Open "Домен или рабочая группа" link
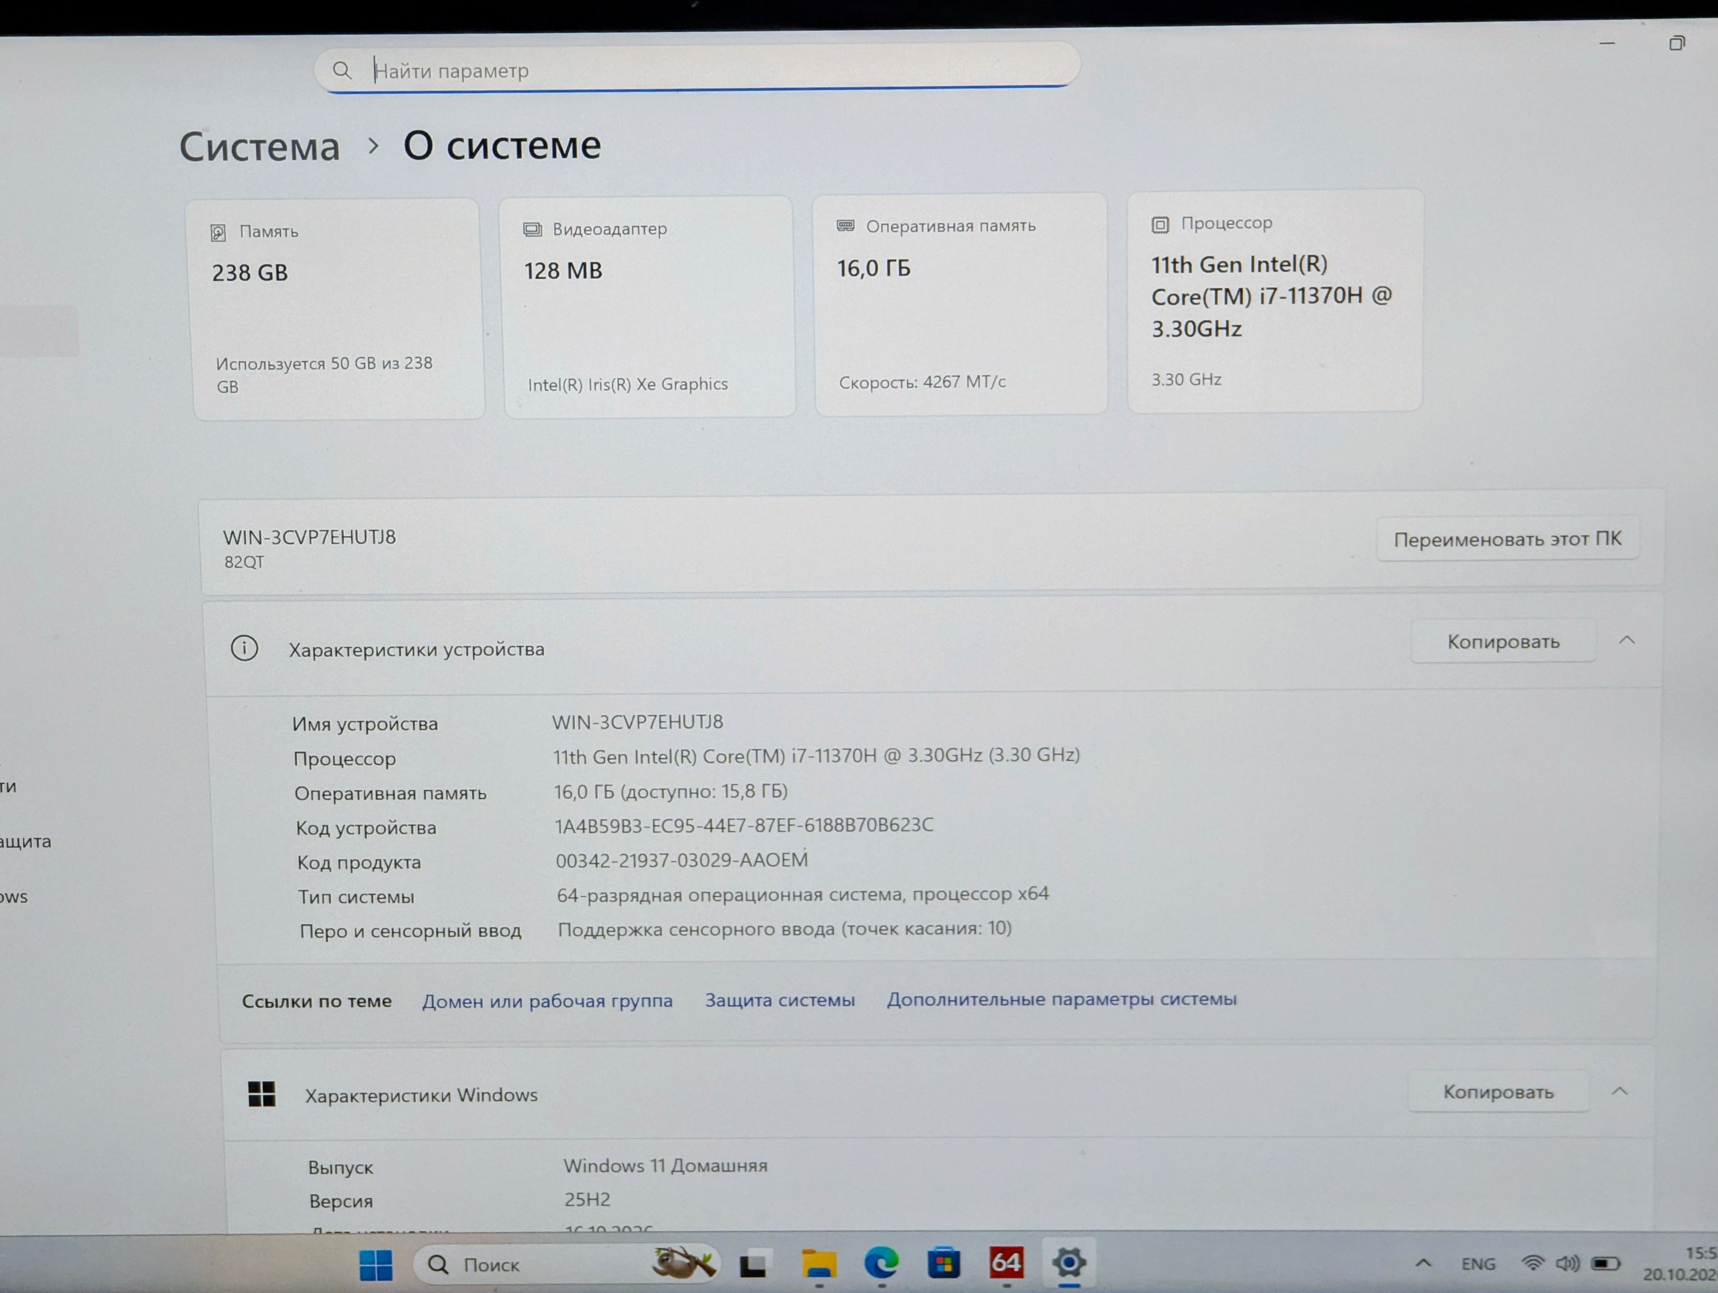This screenshot has height=1293, width=1718. coord(548,1001)
